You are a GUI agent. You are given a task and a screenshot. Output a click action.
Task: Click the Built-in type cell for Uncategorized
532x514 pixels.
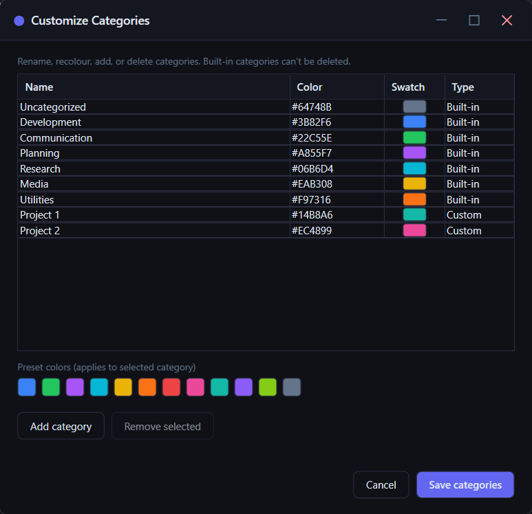[x=480, y=107]
